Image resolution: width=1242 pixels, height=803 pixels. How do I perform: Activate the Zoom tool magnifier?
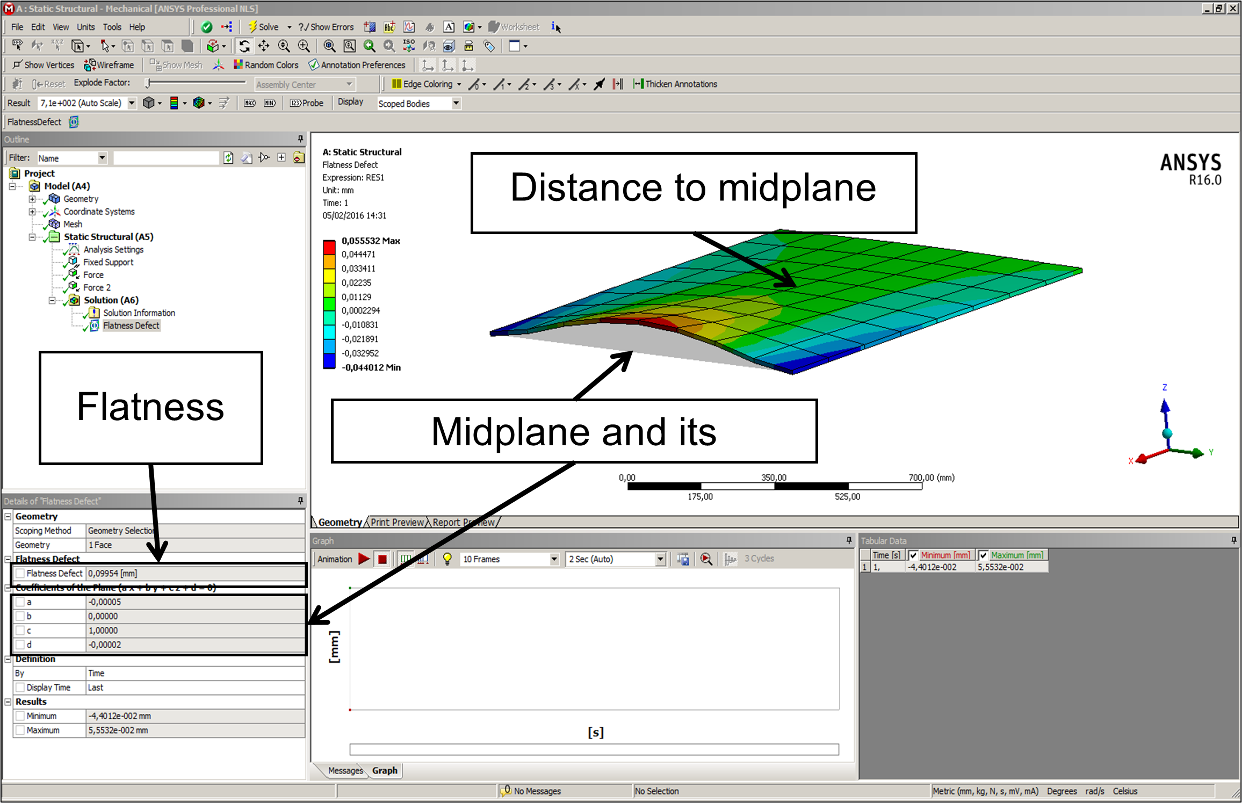coord(284,46)
